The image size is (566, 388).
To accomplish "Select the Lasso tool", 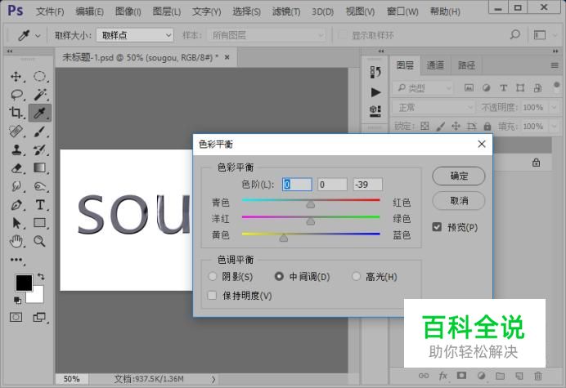I will [x=16, y=95].
